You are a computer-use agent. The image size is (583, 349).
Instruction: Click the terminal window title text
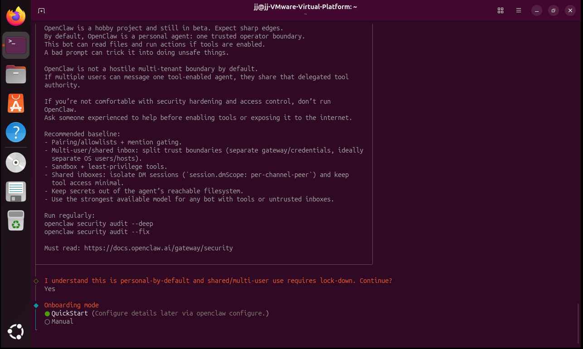(305, 7)
